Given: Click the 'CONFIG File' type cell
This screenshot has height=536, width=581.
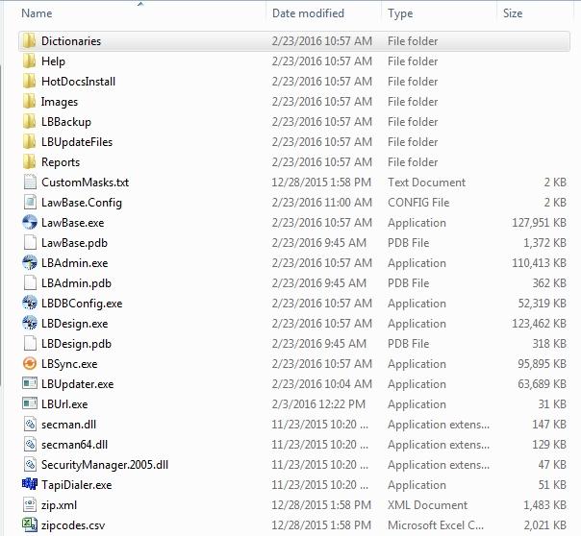Looking at the screenshot, I should coord(418,203).
